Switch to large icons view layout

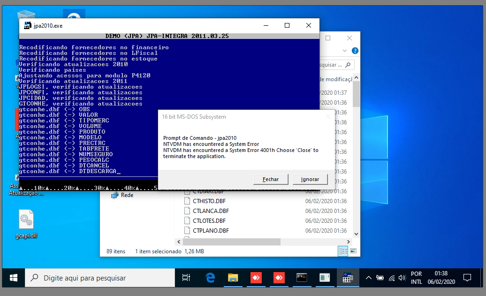pos(353,251)
